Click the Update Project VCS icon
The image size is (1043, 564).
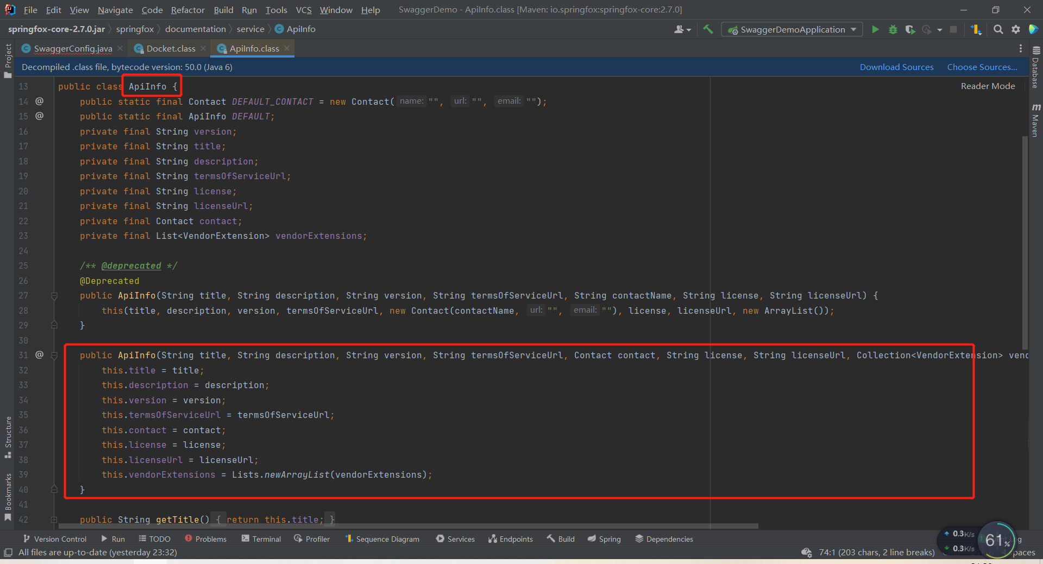(x=976, y=29)
